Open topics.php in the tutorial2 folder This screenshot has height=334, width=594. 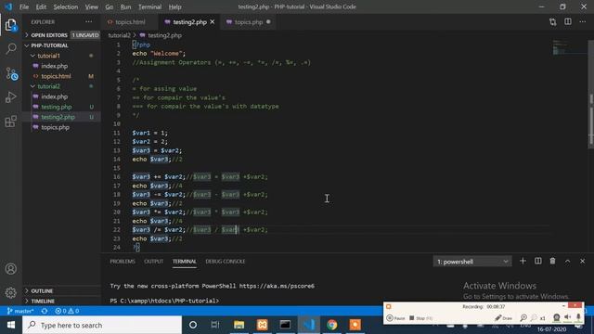[x=62, y=127]
